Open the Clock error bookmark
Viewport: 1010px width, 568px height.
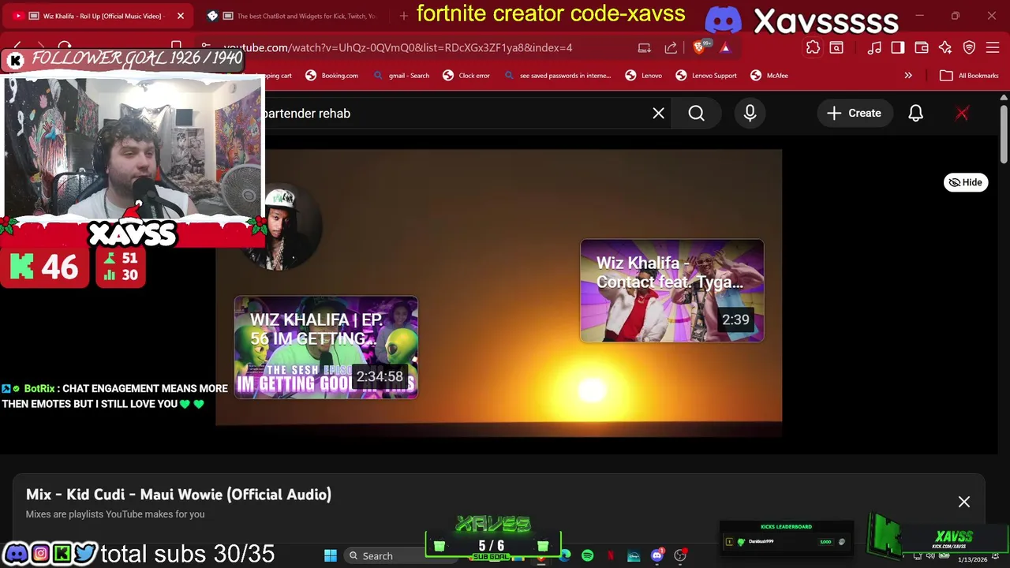coord(466,76)
